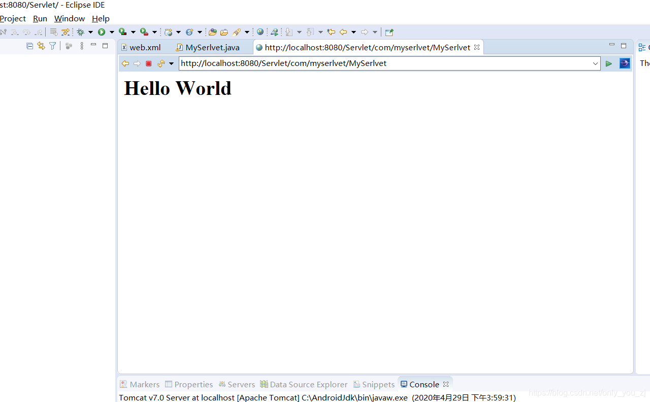Screen dimensions: 650x402
Task: Click the green Run button
Action: coord(103,31)
